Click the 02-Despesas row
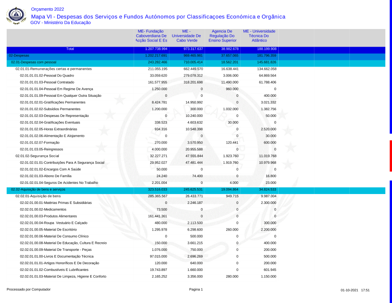 click(19, 56)
